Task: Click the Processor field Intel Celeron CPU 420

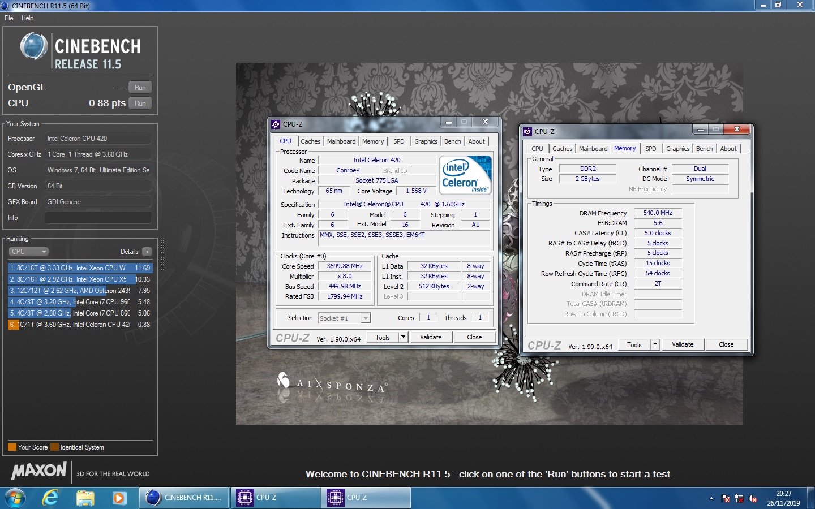Action: [x=98, y=139]
